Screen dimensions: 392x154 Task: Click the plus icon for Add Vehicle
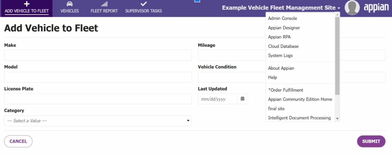click(x=27, y=4)
